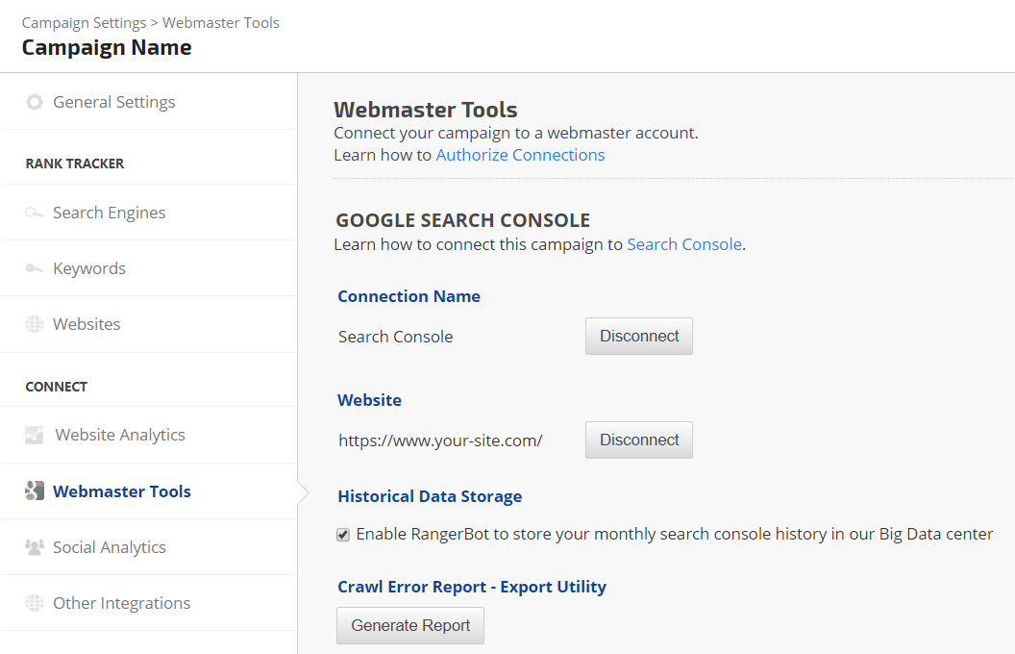1015x654 pixels.
Task: Open General Settings menu item
Action: tap(113, 102)
